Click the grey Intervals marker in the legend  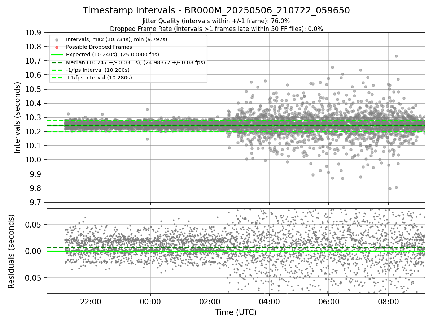click(x=57, y=39)
